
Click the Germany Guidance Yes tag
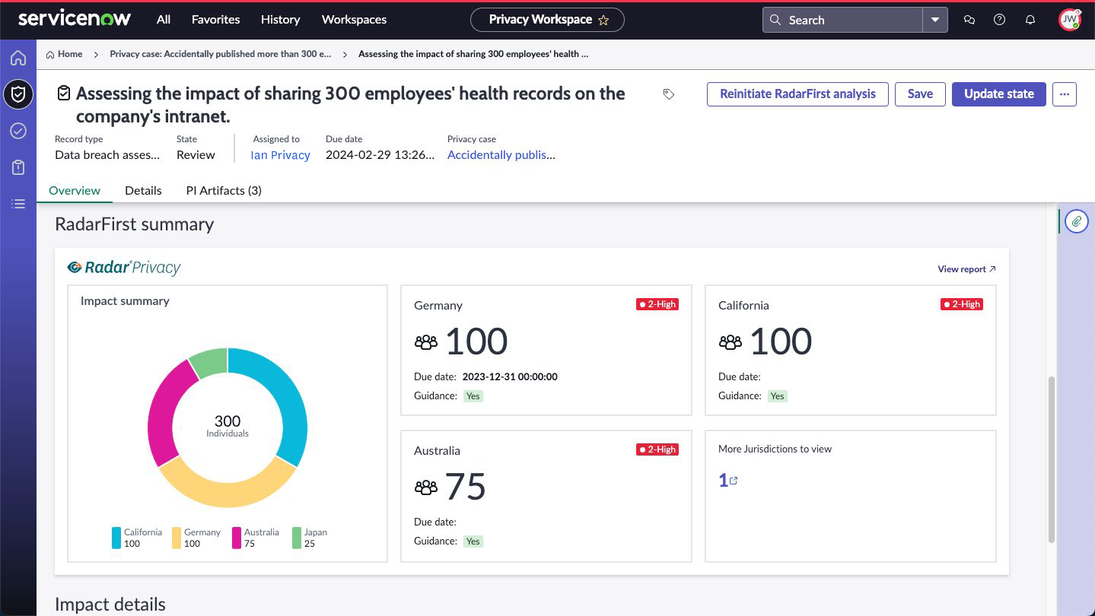[x=473, y=396]
